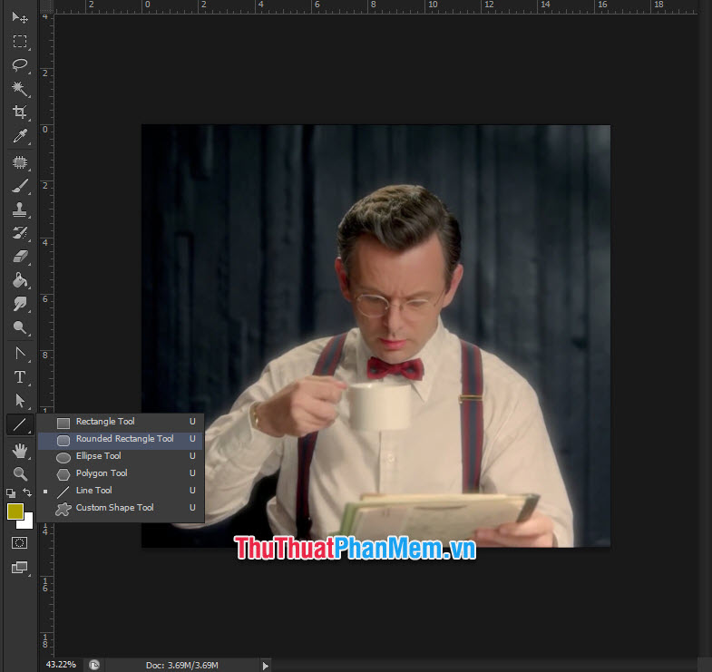Screen dimensions: 712x672
Task: Choose the Lasso tool
Action: [20, 65]
